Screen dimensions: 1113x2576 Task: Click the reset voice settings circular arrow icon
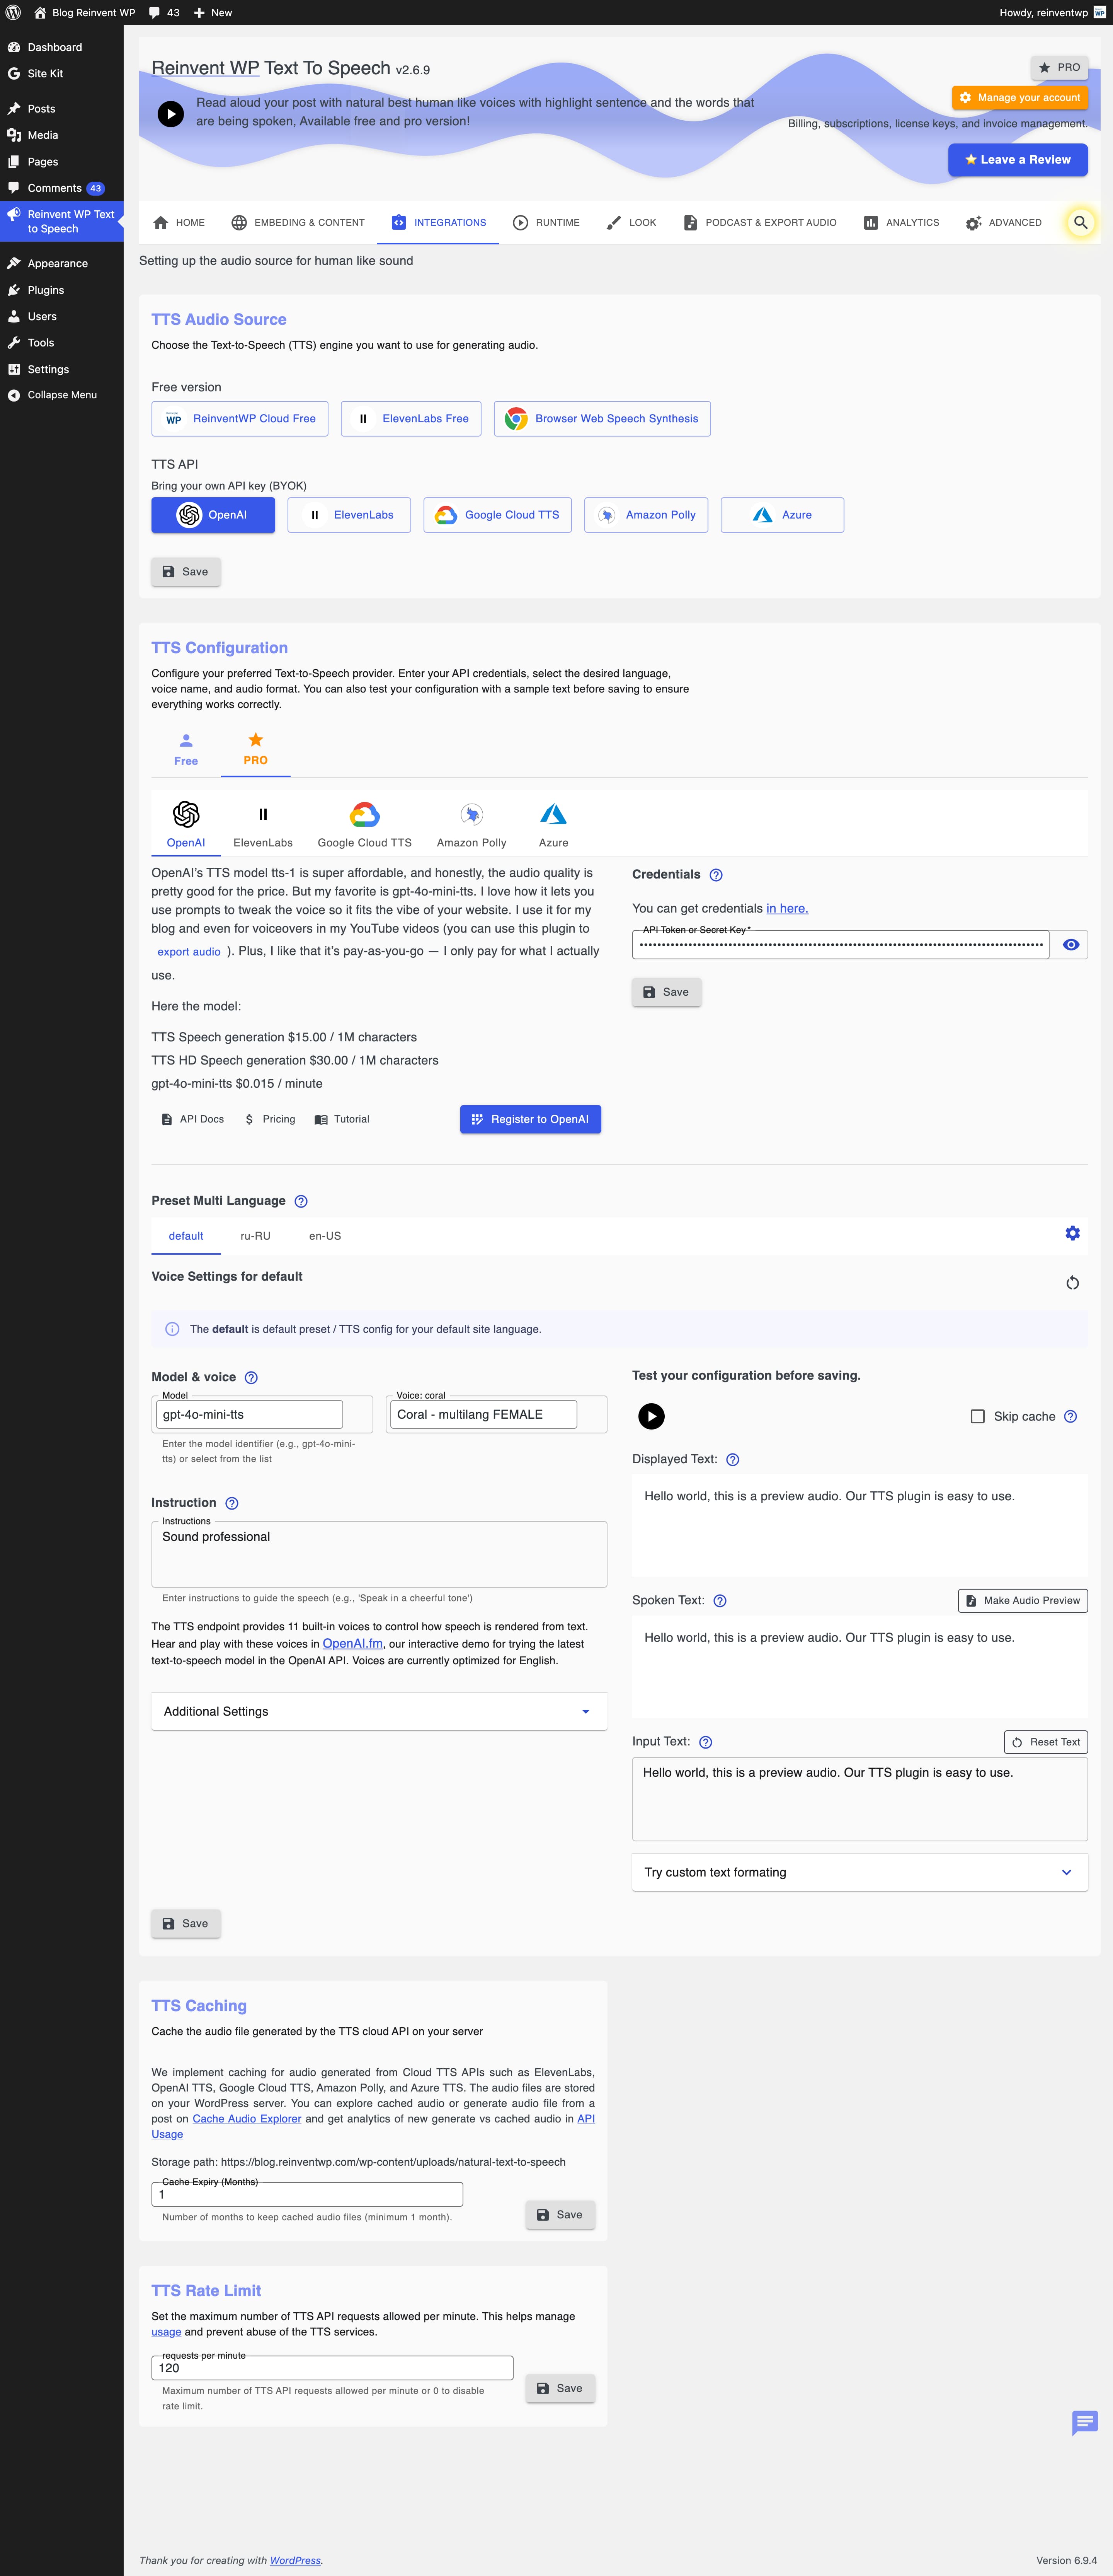click(x=1072, y=1283)
